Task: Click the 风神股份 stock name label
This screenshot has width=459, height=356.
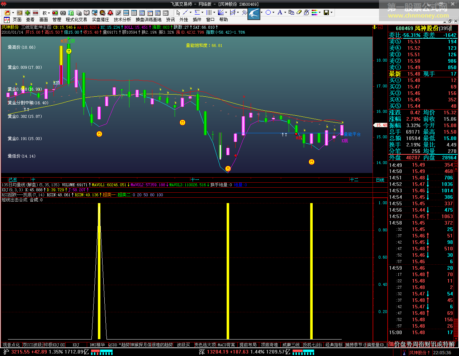Action: click(10, 27)
